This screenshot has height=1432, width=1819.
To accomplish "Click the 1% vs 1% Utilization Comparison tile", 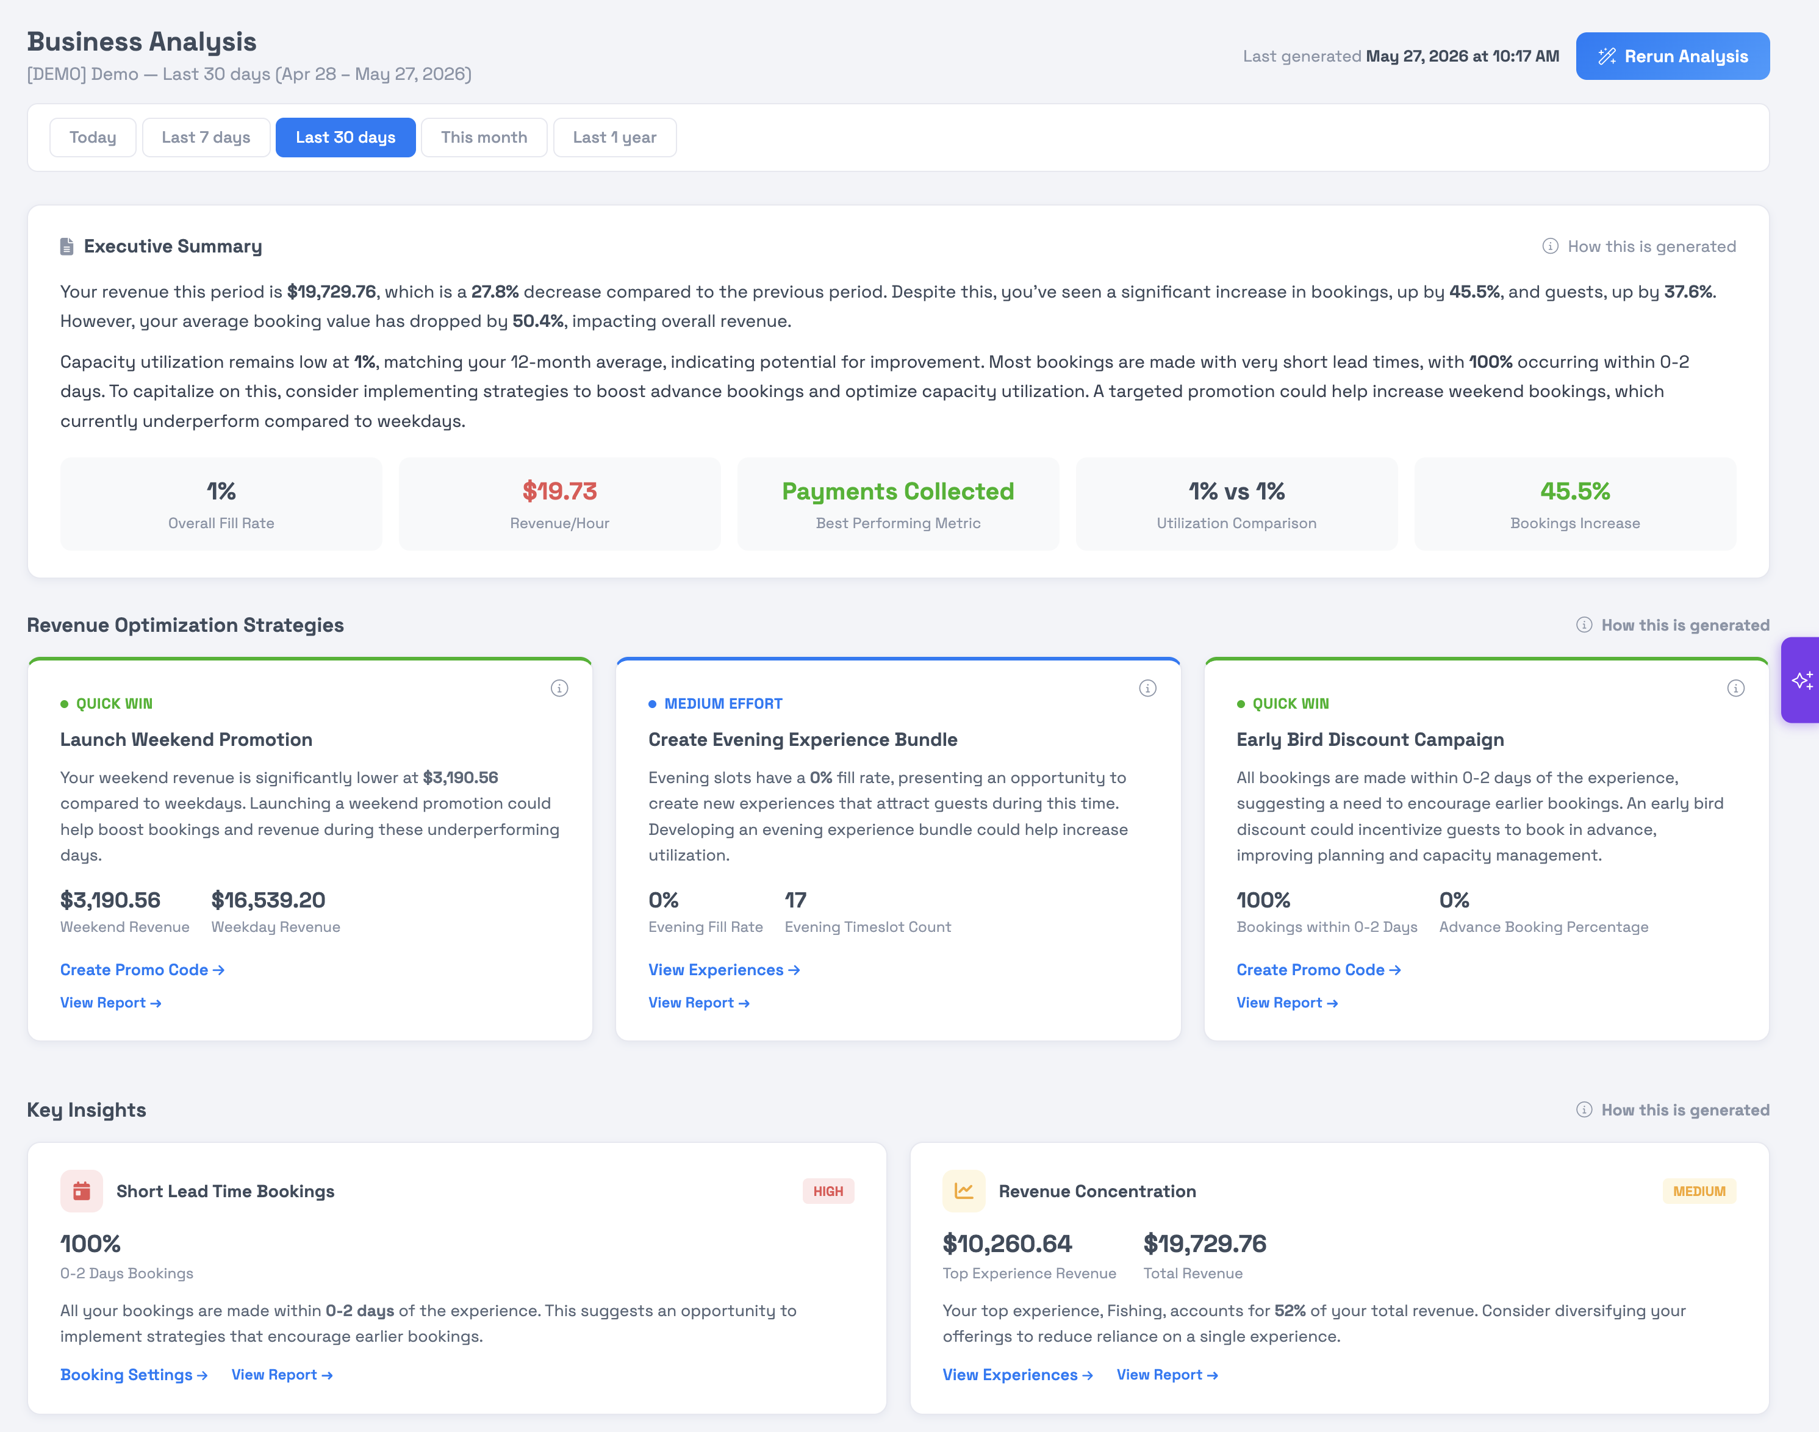I will (1236, 504).
